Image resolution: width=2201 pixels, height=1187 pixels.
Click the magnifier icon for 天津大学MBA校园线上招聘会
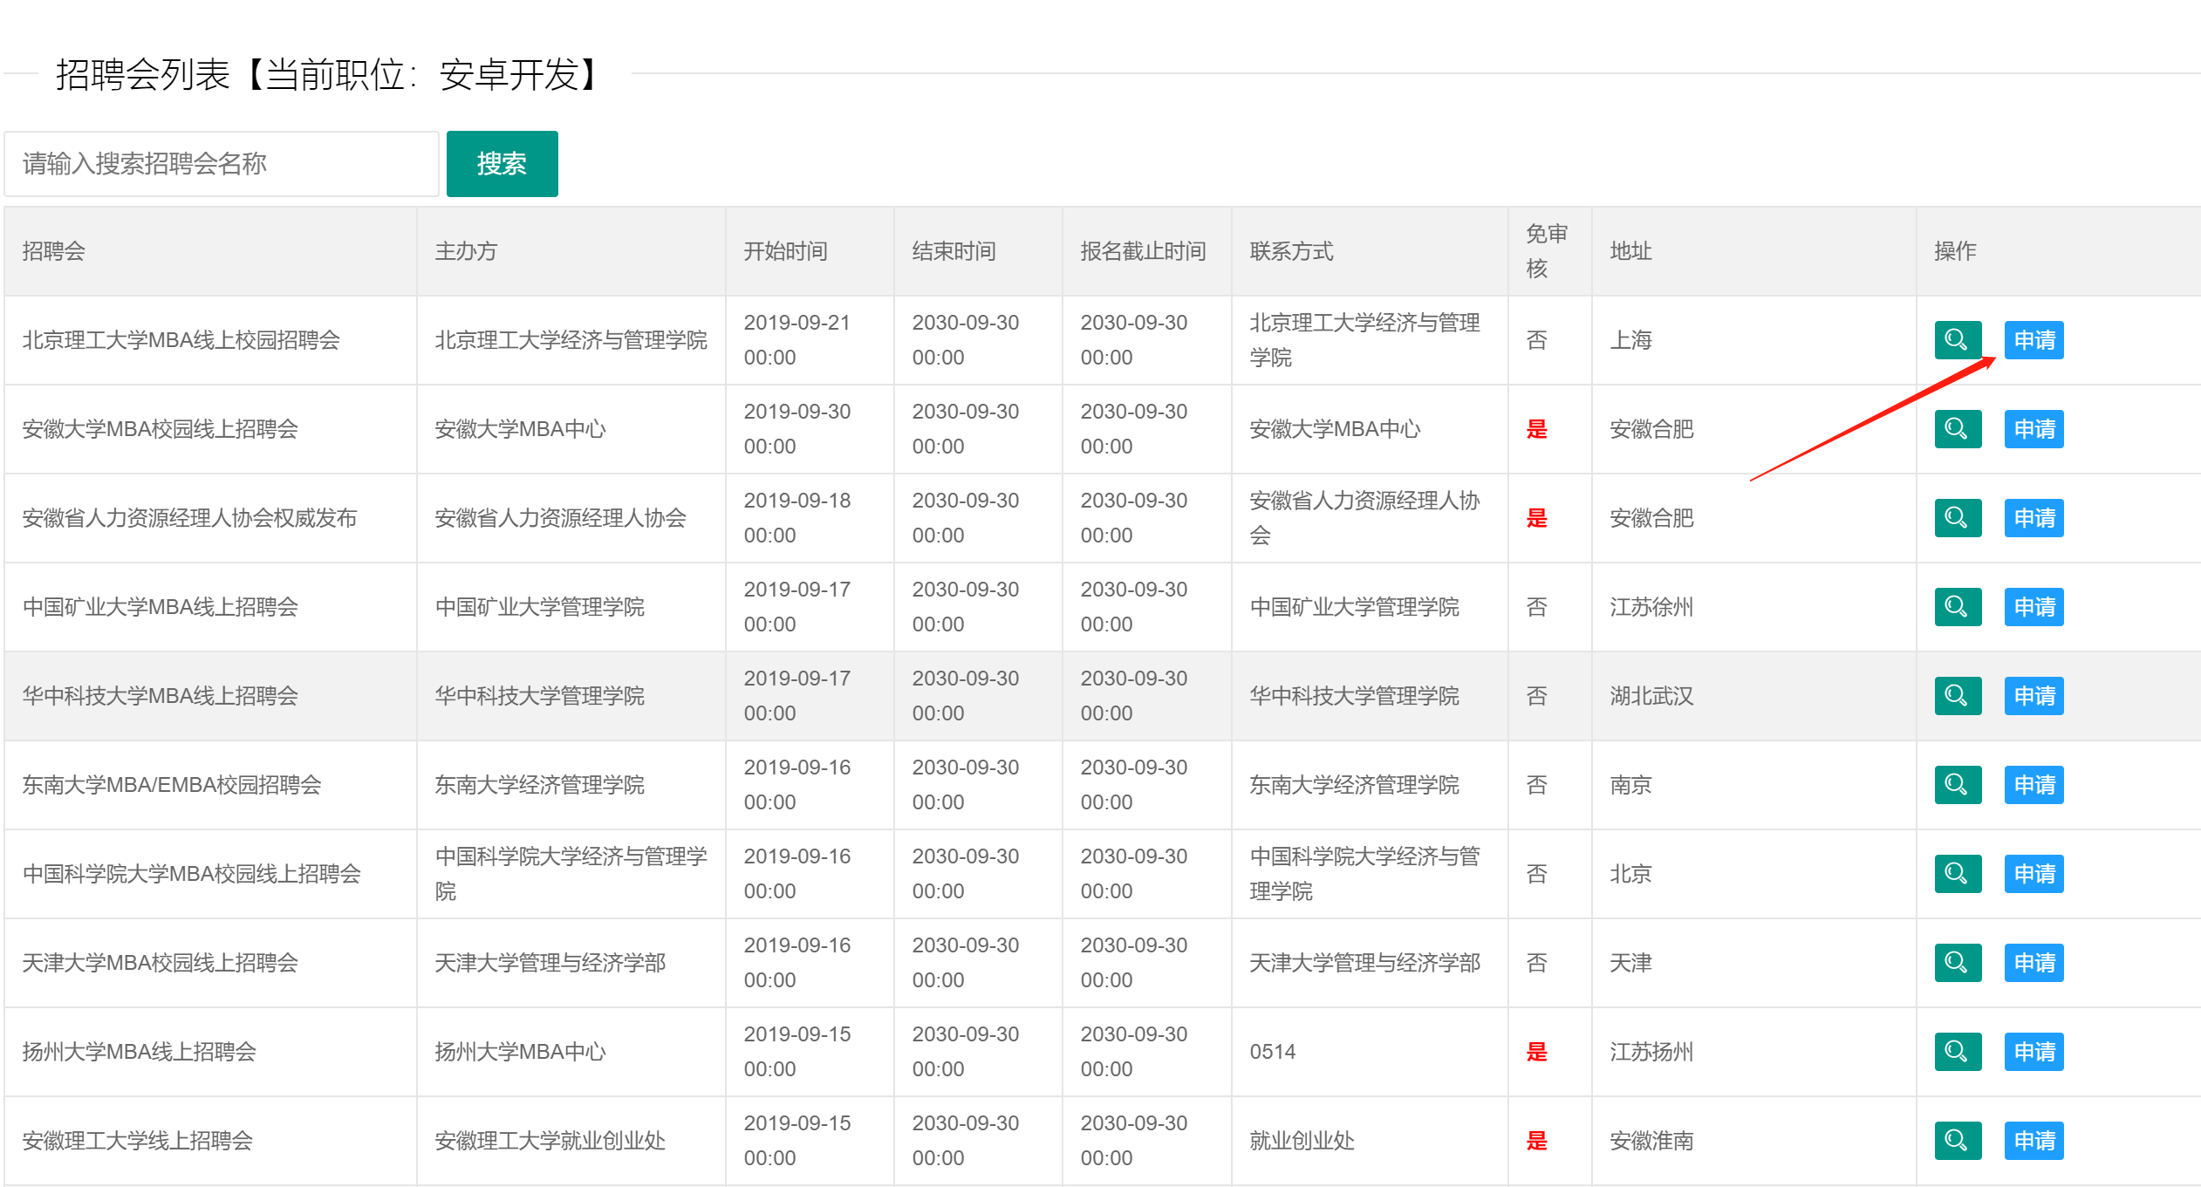pos(1958,963)
